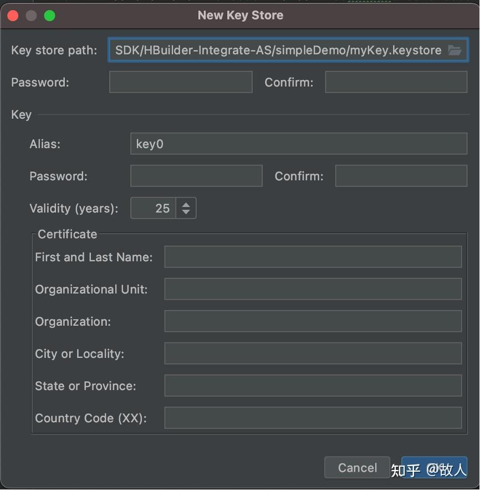The height and width of the screenshot is (490, 480).
Task: Click the City or Locality field
Action: pos(312,353)
